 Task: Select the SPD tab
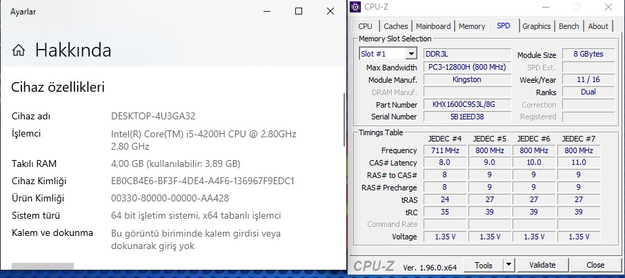point(504,26)
